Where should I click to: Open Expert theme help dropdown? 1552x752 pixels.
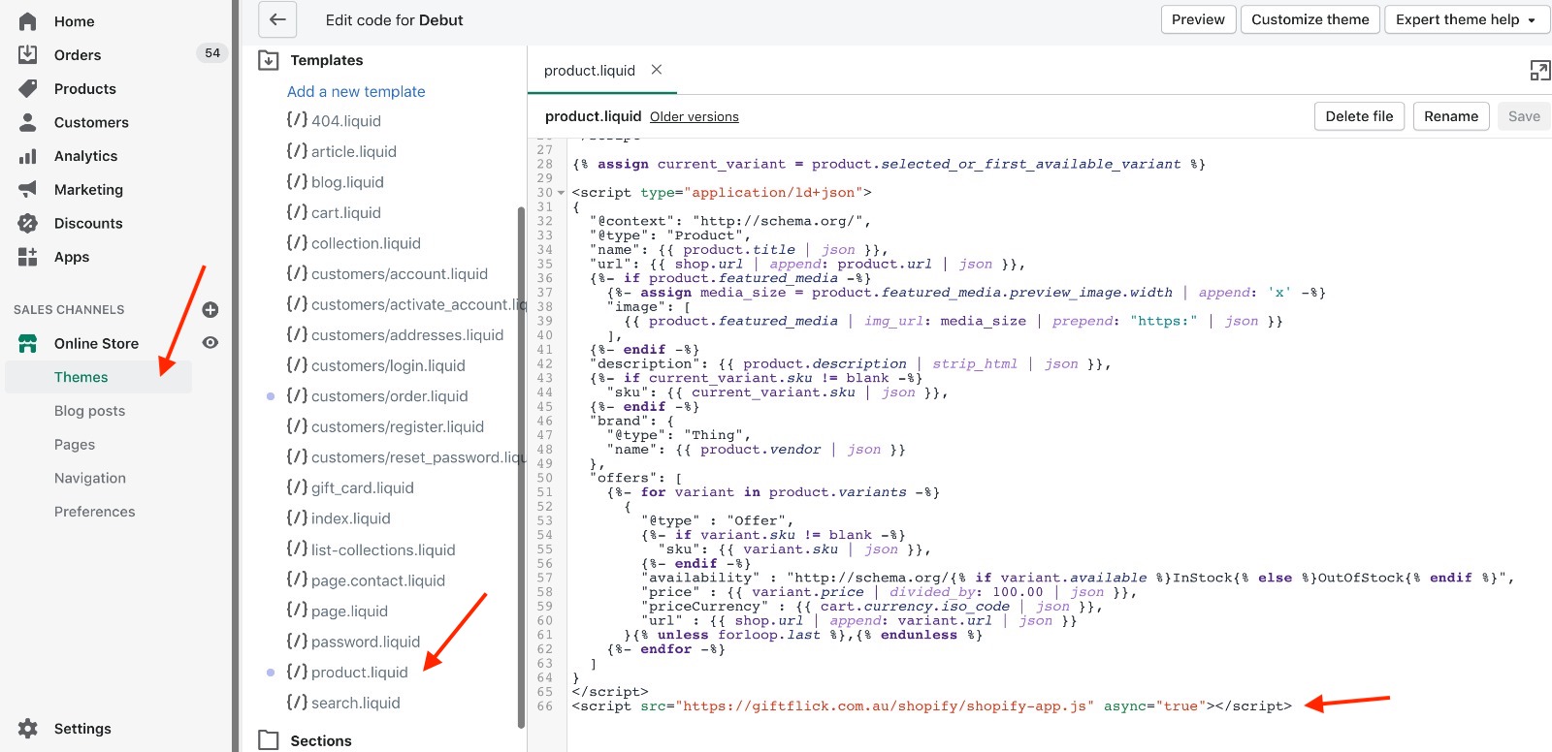[x=1466, y=19]
